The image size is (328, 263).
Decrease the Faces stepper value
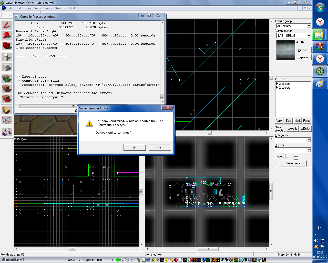pyautogui.click(x=296, y=158)
